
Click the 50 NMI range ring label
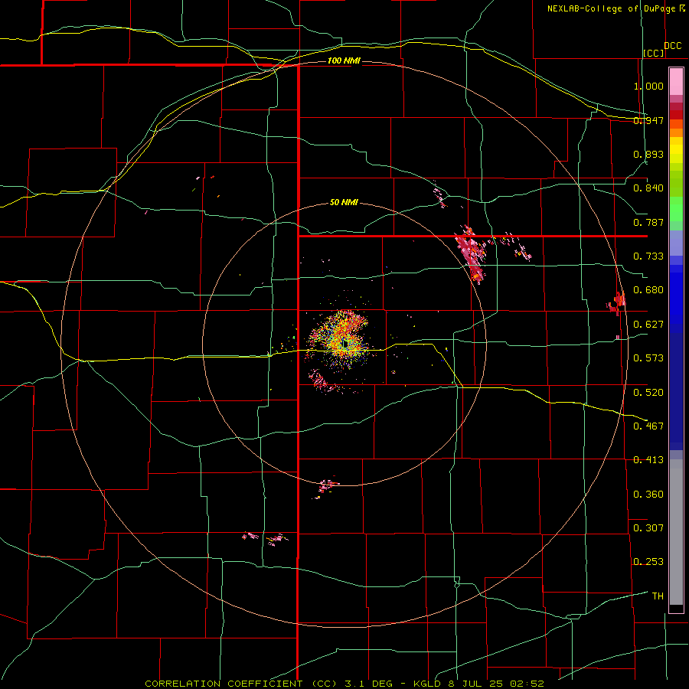344,202
